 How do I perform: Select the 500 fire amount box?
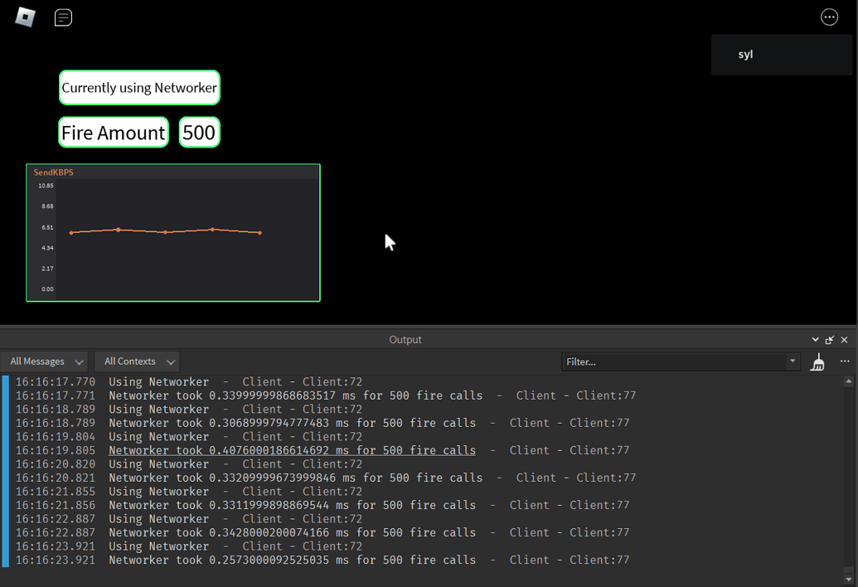click(x=199, y=133)
